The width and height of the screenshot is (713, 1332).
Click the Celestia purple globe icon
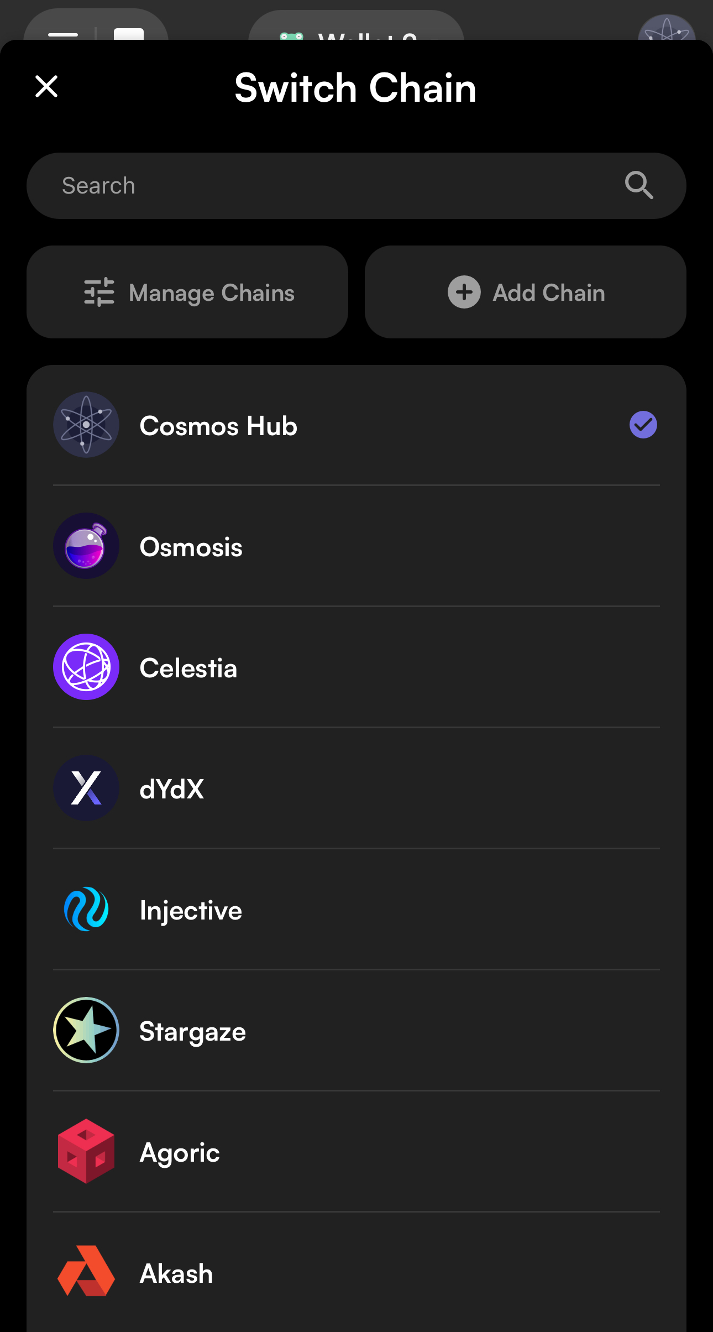tap(86, 667)
